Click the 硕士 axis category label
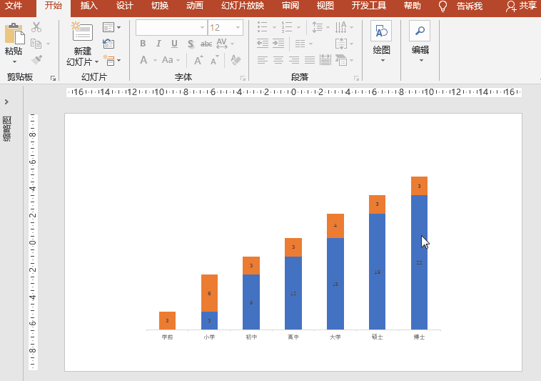 [x=377, y=337]
